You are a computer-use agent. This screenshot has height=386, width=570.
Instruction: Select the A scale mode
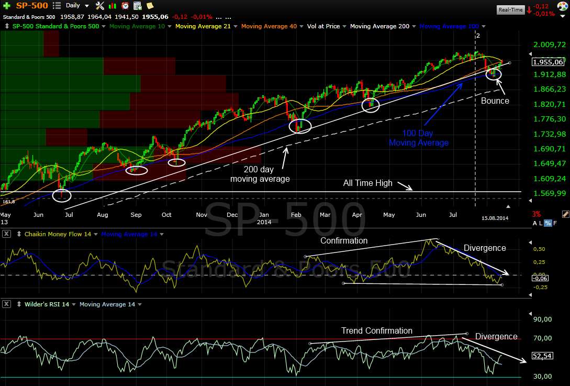click(535, 223)
